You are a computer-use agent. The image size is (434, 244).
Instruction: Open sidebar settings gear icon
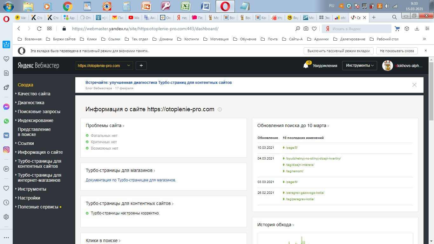(6, 217)
